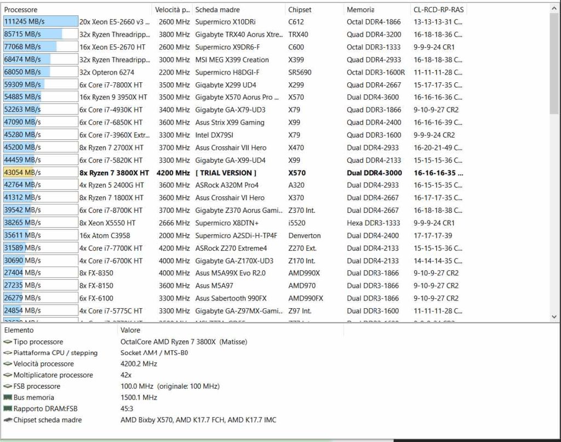Sort results by the Chipset column header

coord(314,10)
